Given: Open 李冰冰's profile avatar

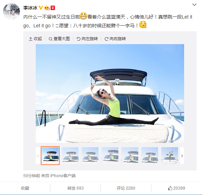Looking at the screenshot, I should pyautogui.click(x=11, y=11).
